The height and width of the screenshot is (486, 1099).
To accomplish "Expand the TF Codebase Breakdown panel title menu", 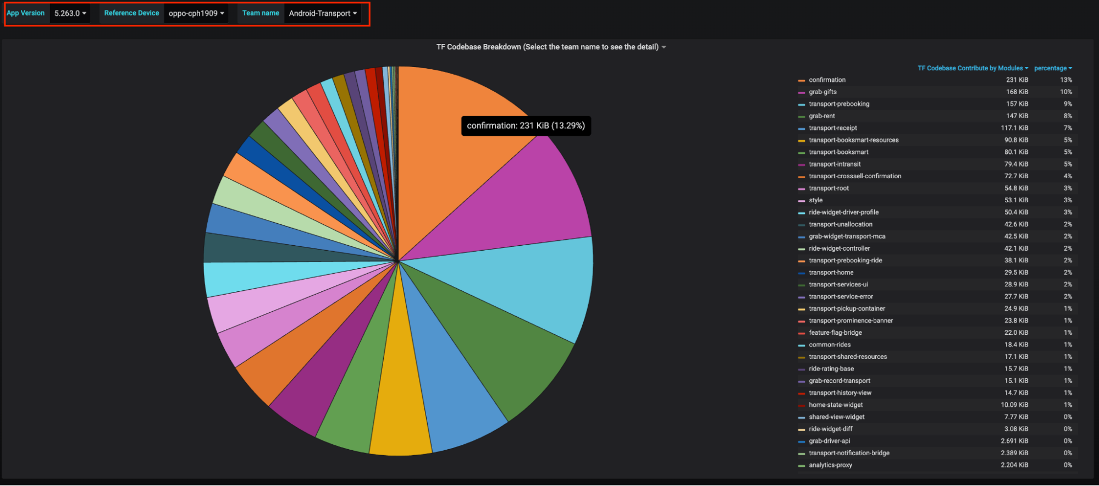I will tap(551, 47).
